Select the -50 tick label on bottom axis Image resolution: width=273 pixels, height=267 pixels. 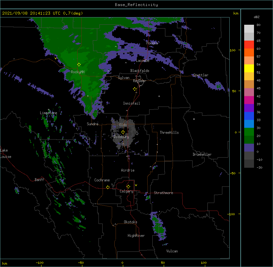[x=81, y=263]
